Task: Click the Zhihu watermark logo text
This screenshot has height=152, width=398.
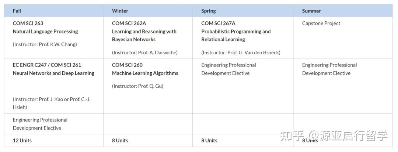Action: (x=287, y=136)
